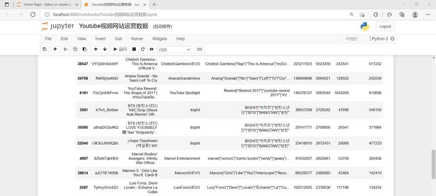Save notebook with floppy disk icon

[x=45, y=49]
